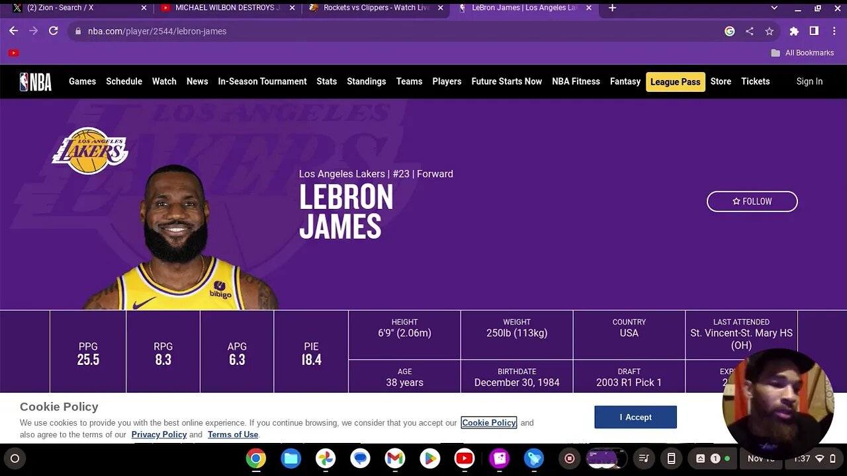The image size is (847, 476).
Task: Close the Zion - Search / X tab
Action: 144,8
